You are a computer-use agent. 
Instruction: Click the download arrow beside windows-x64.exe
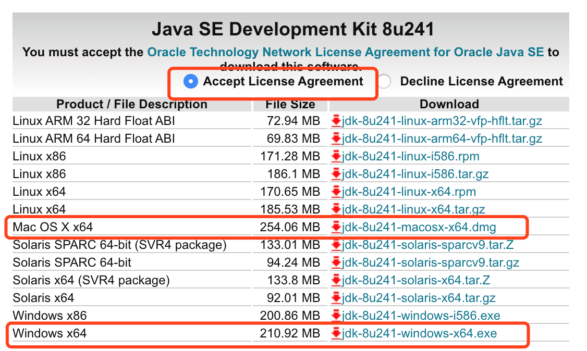tap(336, 333)
